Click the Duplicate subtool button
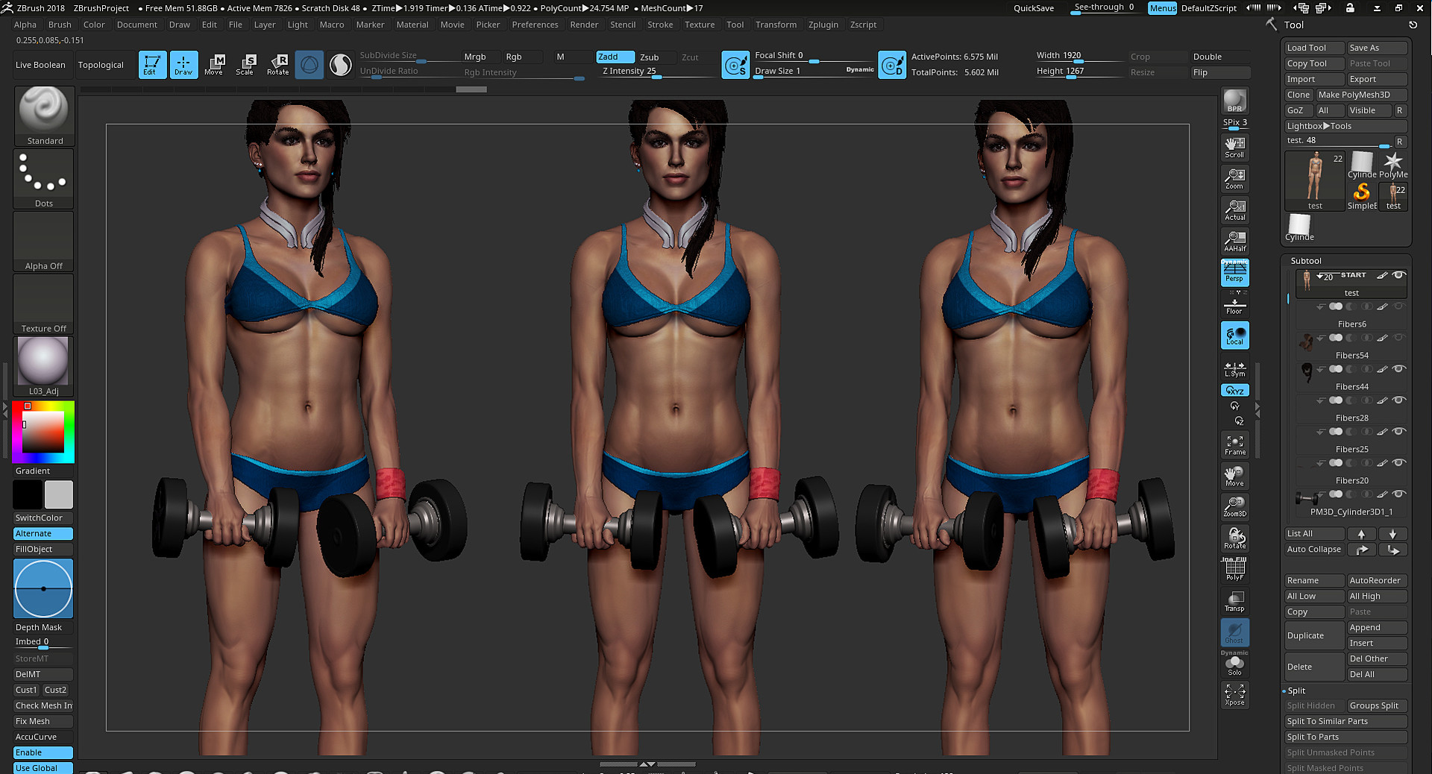This screenshot has height=774, width=1432. tap(1314, 635)
